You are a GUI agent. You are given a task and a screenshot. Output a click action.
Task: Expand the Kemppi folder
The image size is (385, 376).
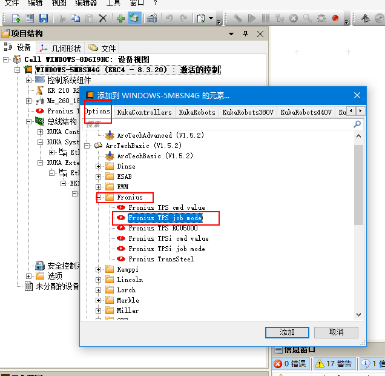click(98, 269)
